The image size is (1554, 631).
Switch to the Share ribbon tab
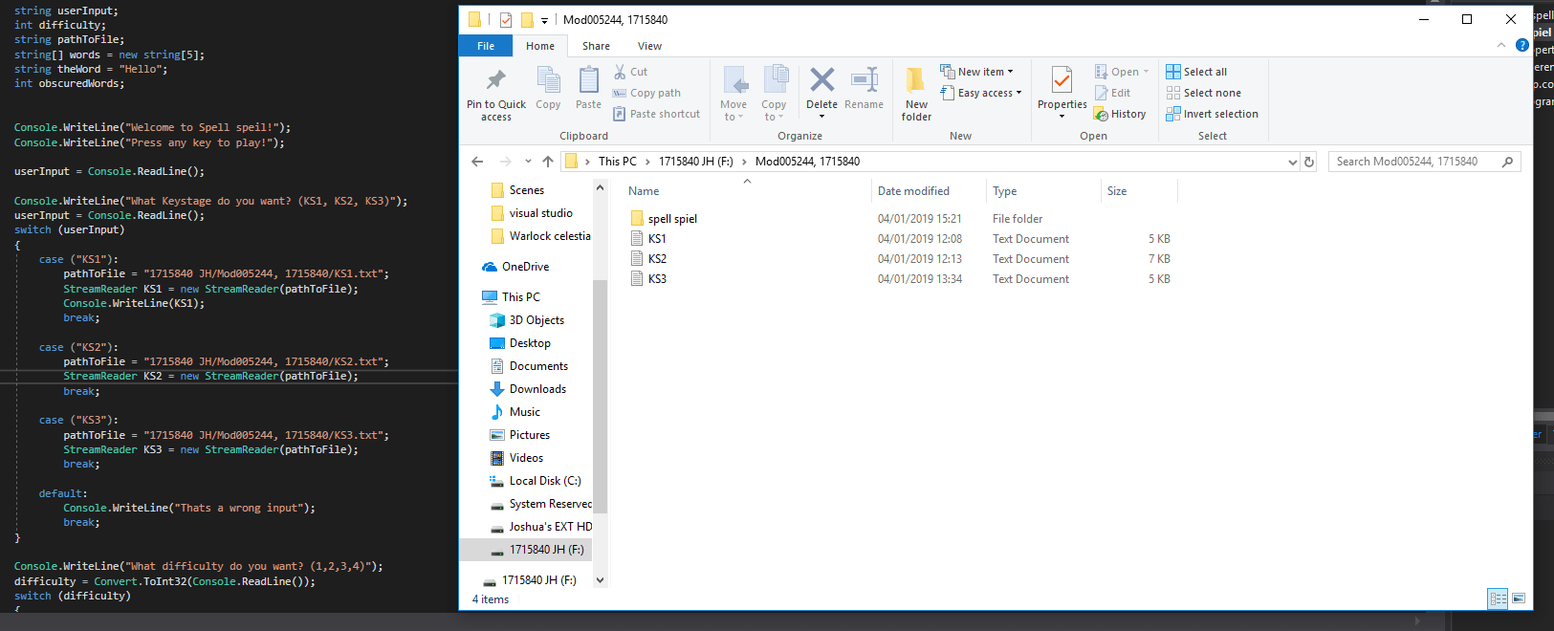point(596,46)
